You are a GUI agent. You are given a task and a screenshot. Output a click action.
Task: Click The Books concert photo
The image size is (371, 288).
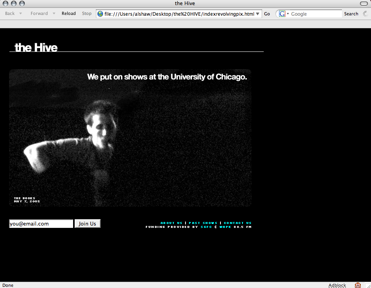[x=130, y=138]
